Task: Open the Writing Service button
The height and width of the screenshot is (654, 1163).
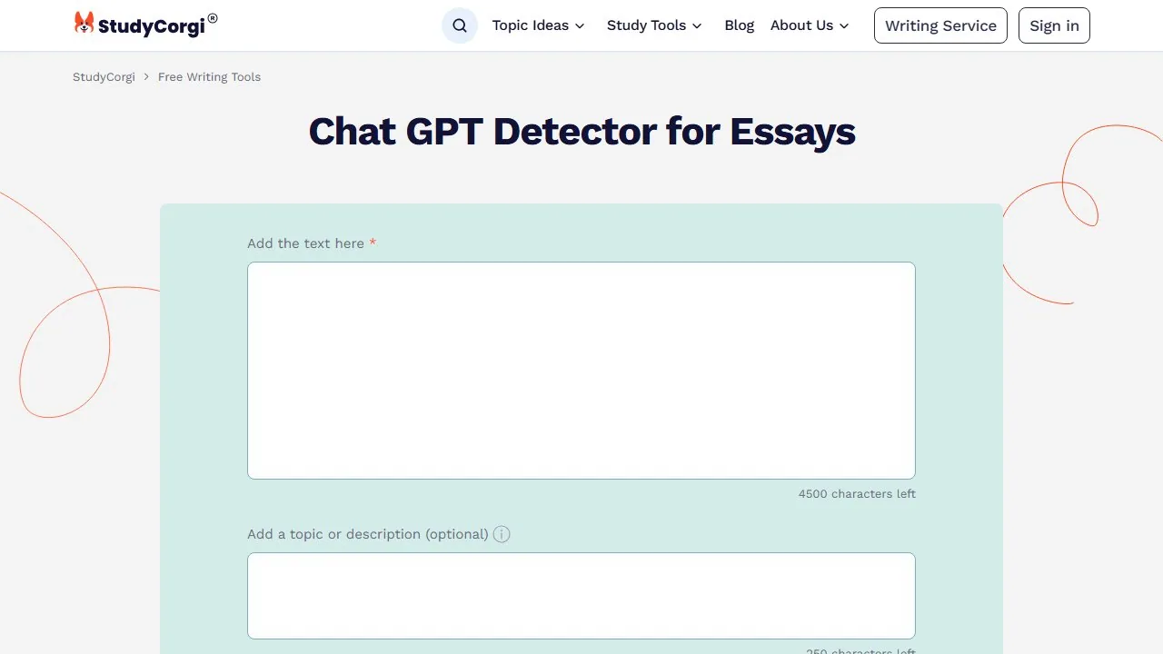Action: (x=940, y=25)
